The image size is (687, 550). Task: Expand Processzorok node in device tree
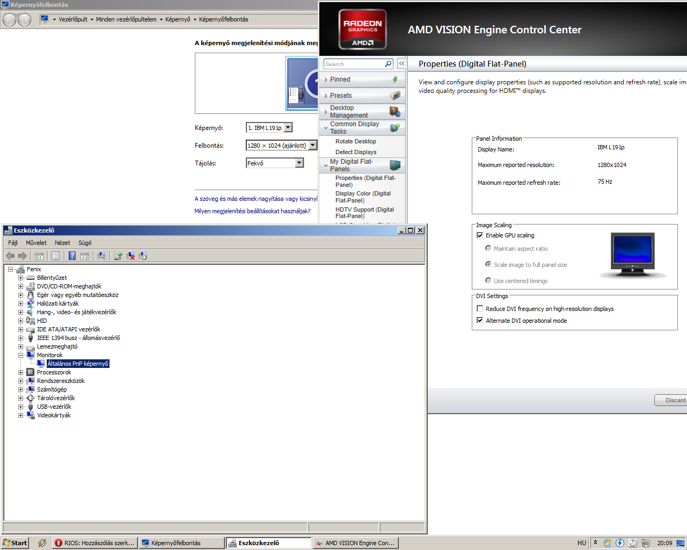coord(20,372)
